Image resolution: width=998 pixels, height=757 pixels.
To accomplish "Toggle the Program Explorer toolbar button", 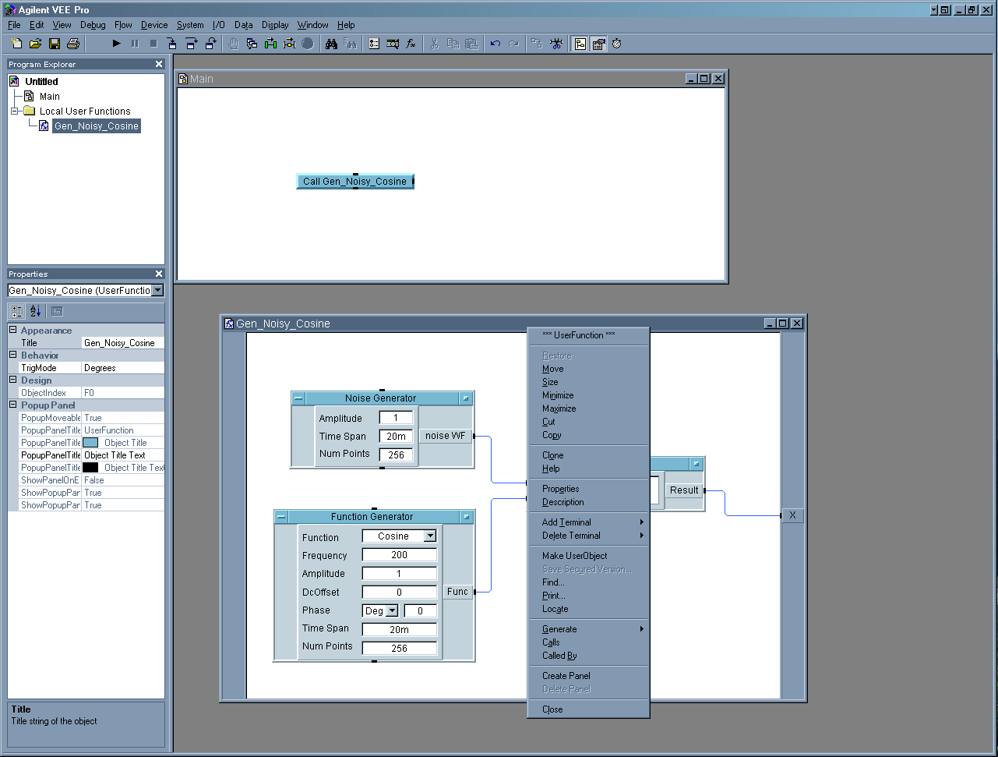I will tap(580, 44).
